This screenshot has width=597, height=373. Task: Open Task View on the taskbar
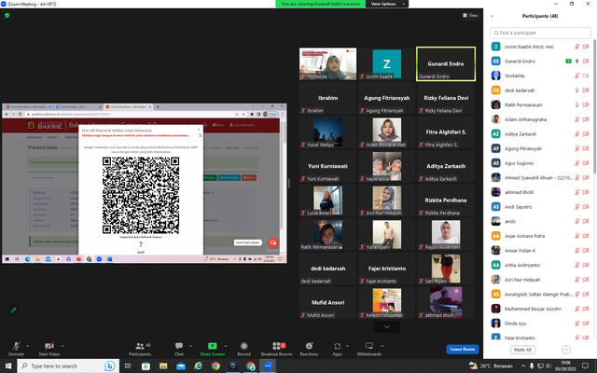click(x=128, y=366)
